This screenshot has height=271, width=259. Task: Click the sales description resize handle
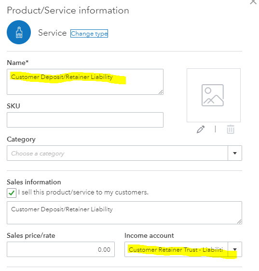tap(239, 221)
